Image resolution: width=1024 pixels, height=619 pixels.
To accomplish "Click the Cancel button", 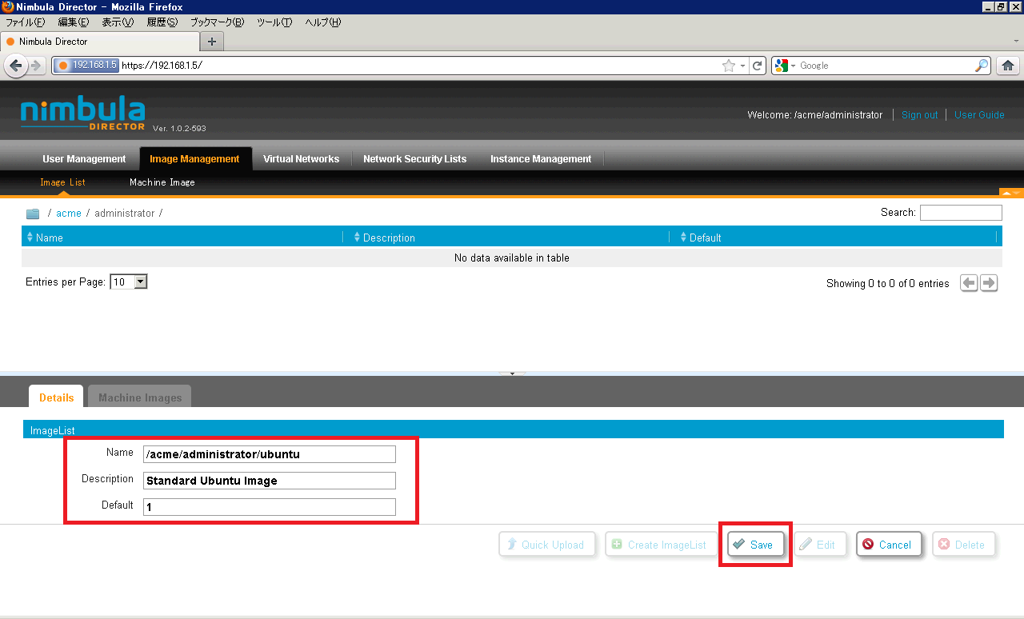I will point(889,545).
